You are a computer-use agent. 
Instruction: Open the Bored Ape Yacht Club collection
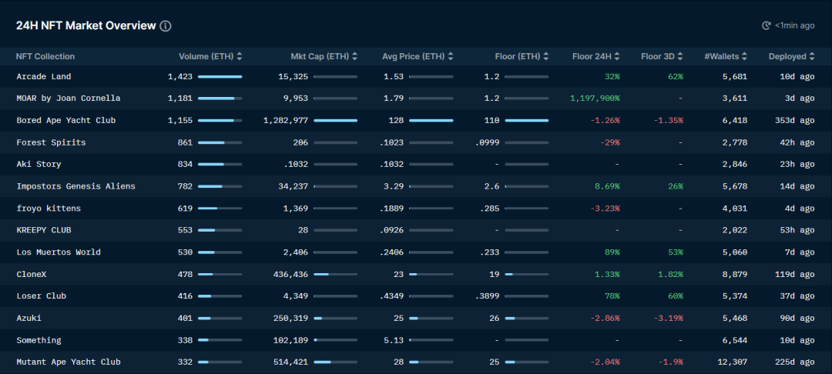point(66,121)
